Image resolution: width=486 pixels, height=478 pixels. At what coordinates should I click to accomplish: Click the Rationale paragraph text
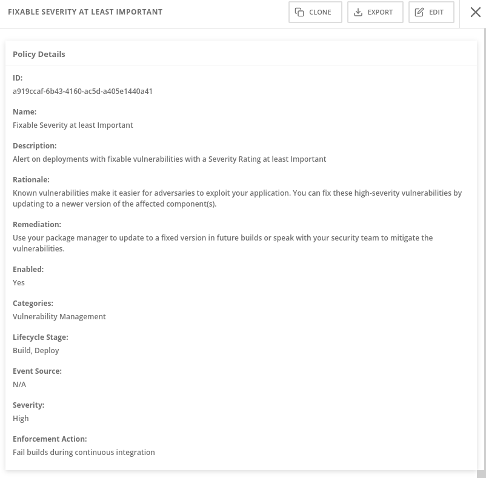coord(237,198)
